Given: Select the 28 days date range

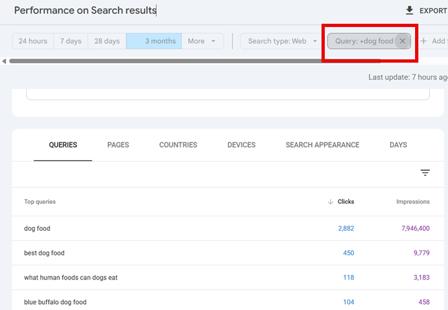Looking at the screenshot, I should tap(107, 41).
